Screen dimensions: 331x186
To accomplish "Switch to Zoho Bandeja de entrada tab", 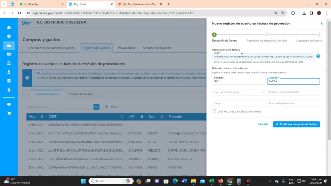I will pyautogui.click(x=140, y=4).
